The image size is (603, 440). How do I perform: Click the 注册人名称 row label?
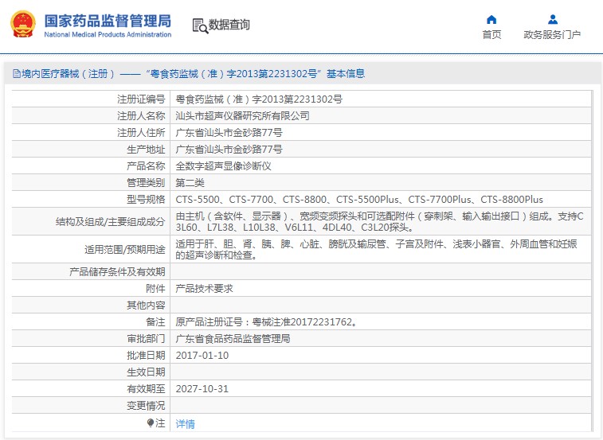pos(141,115)
